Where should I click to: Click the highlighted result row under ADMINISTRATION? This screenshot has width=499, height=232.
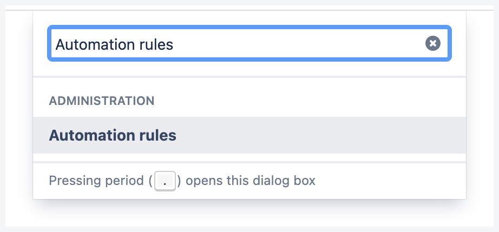pyautogui.click(x=249, y=135)
